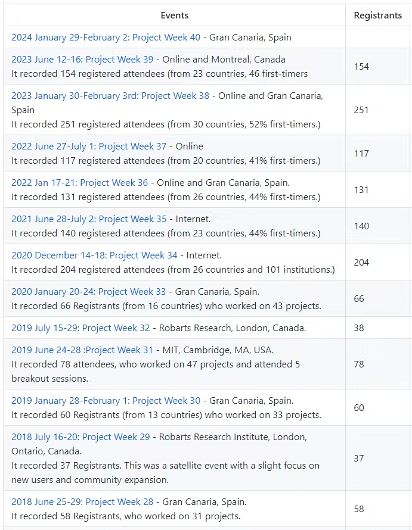Select the registrants cell showing 154
The width and height of the screenshot is (412, 530).
coord(361,66)
